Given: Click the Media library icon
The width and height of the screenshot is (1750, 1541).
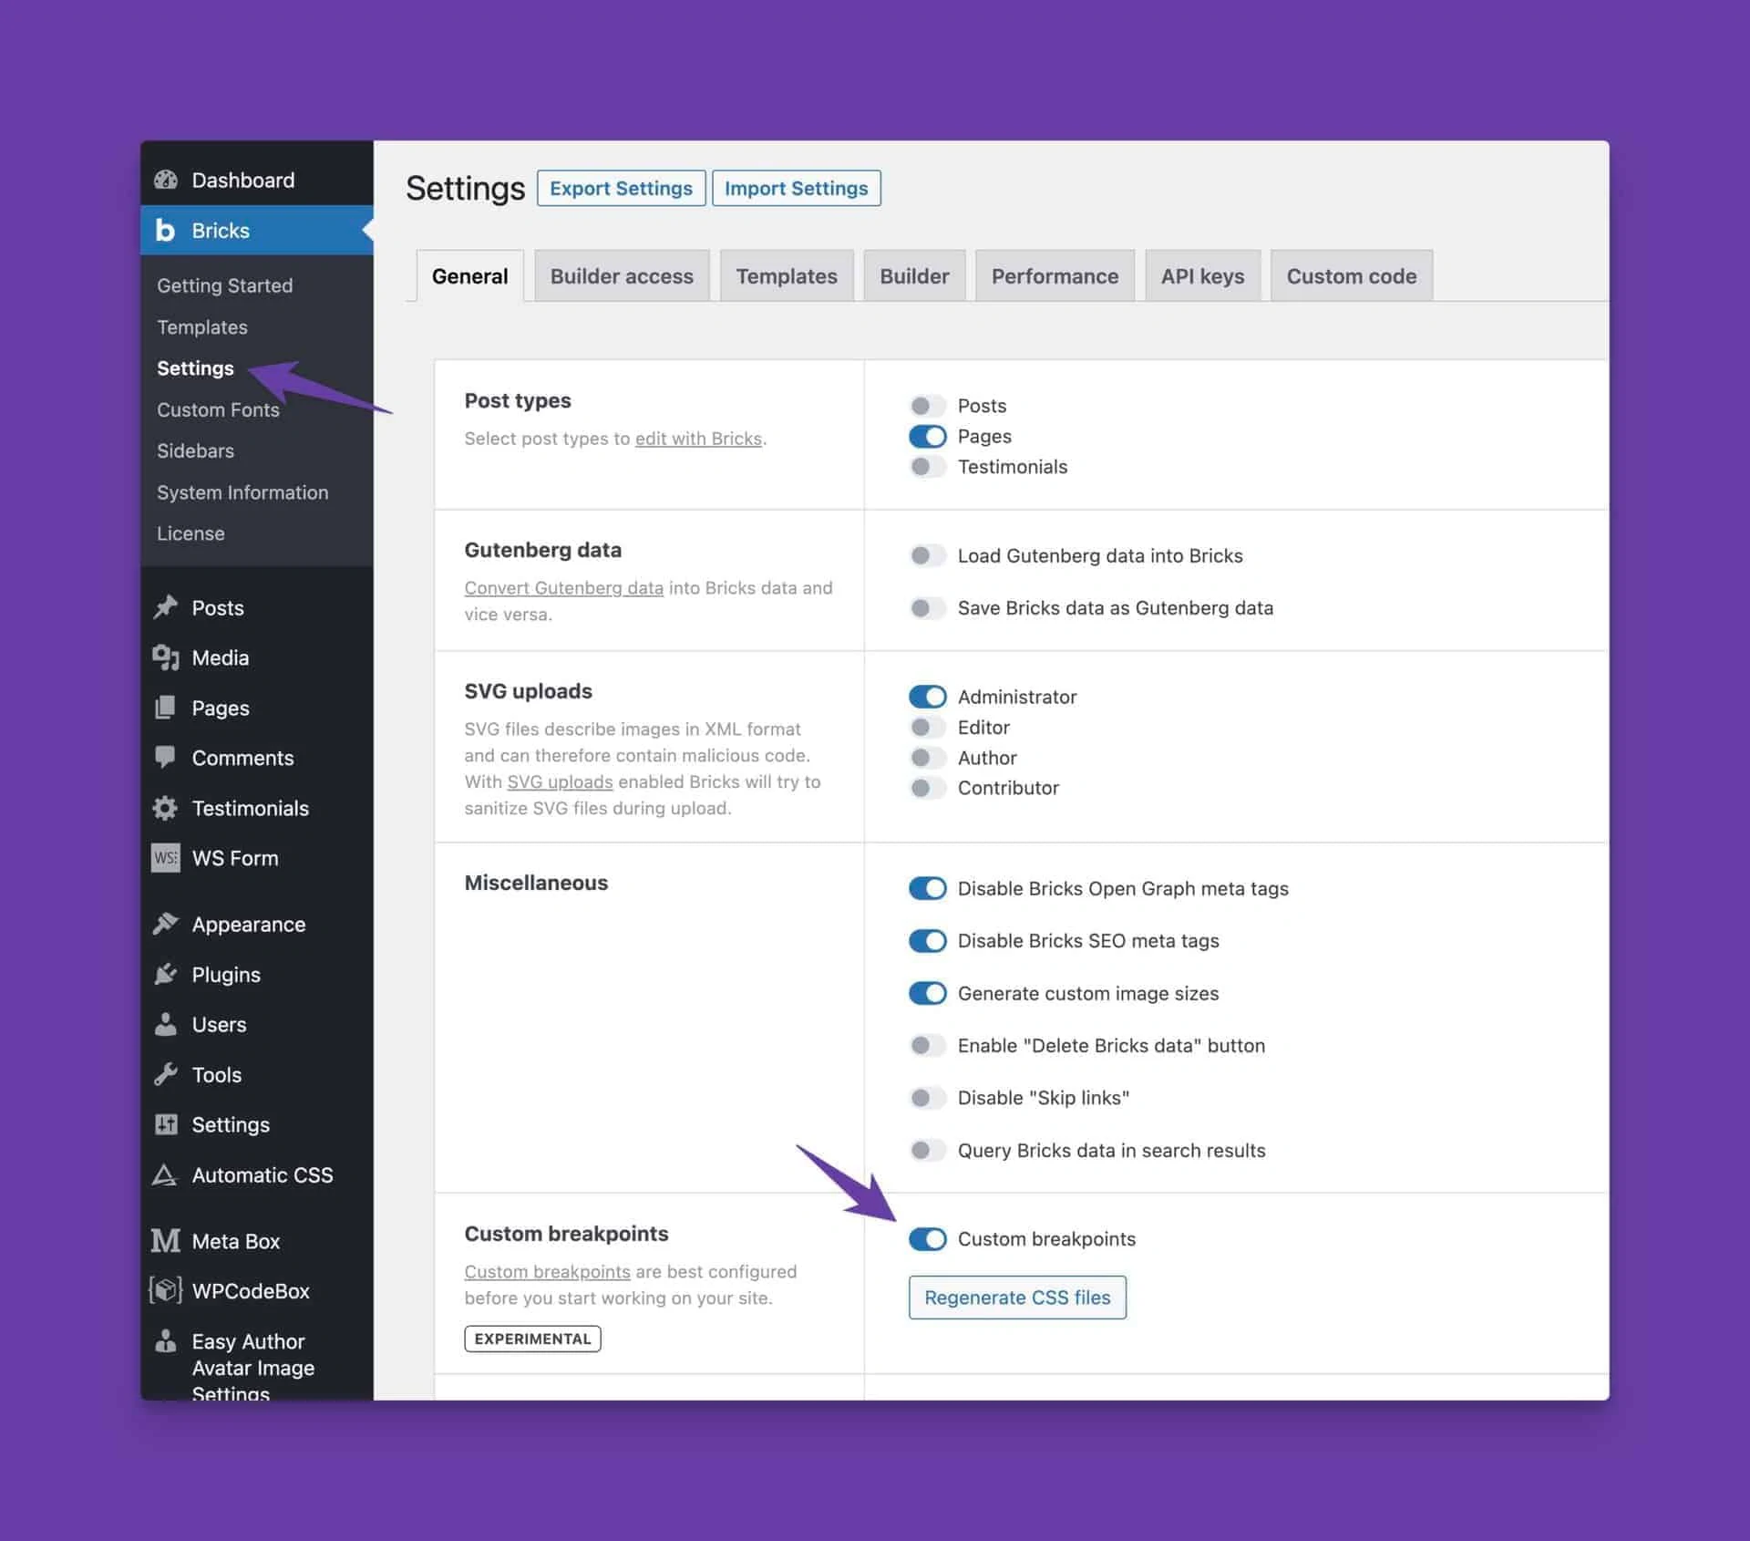Looking at the screenshot, I should pos(166,657).
